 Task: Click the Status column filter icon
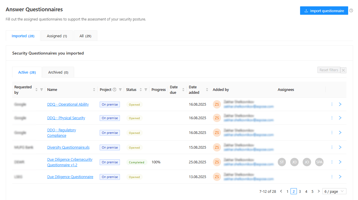(x=146, y=90)
